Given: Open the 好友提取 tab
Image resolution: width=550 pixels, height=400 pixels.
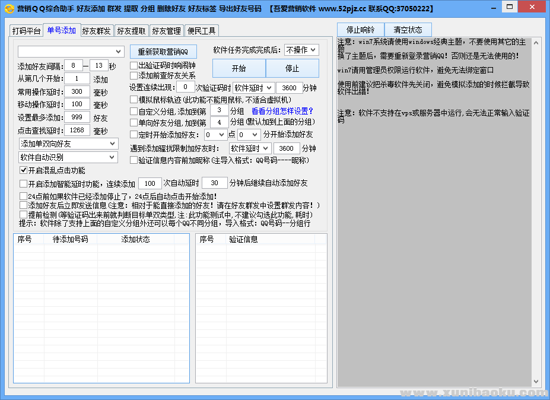Looking at the screenshot, I should (x=131, y=31).
